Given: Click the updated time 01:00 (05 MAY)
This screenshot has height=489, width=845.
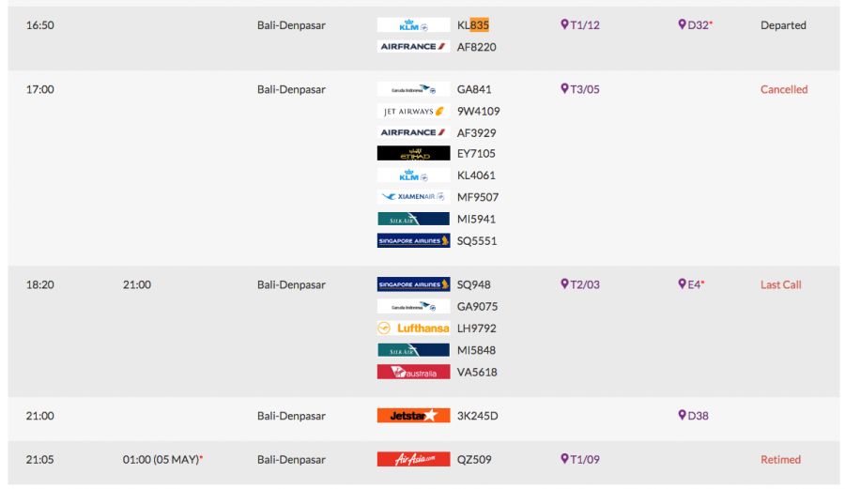Looking at the screenshot, I should 162,459.
